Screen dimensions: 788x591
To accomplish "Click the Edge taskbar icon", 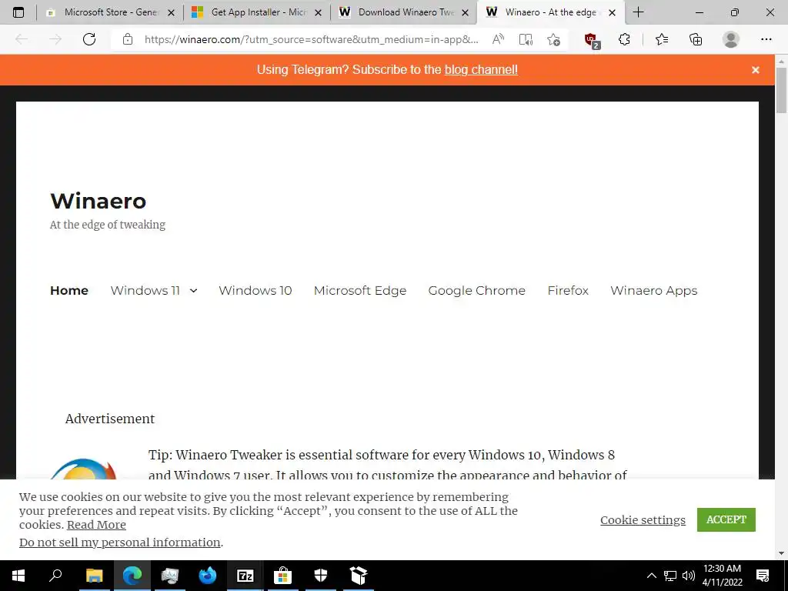I will [x=132, y=576].
